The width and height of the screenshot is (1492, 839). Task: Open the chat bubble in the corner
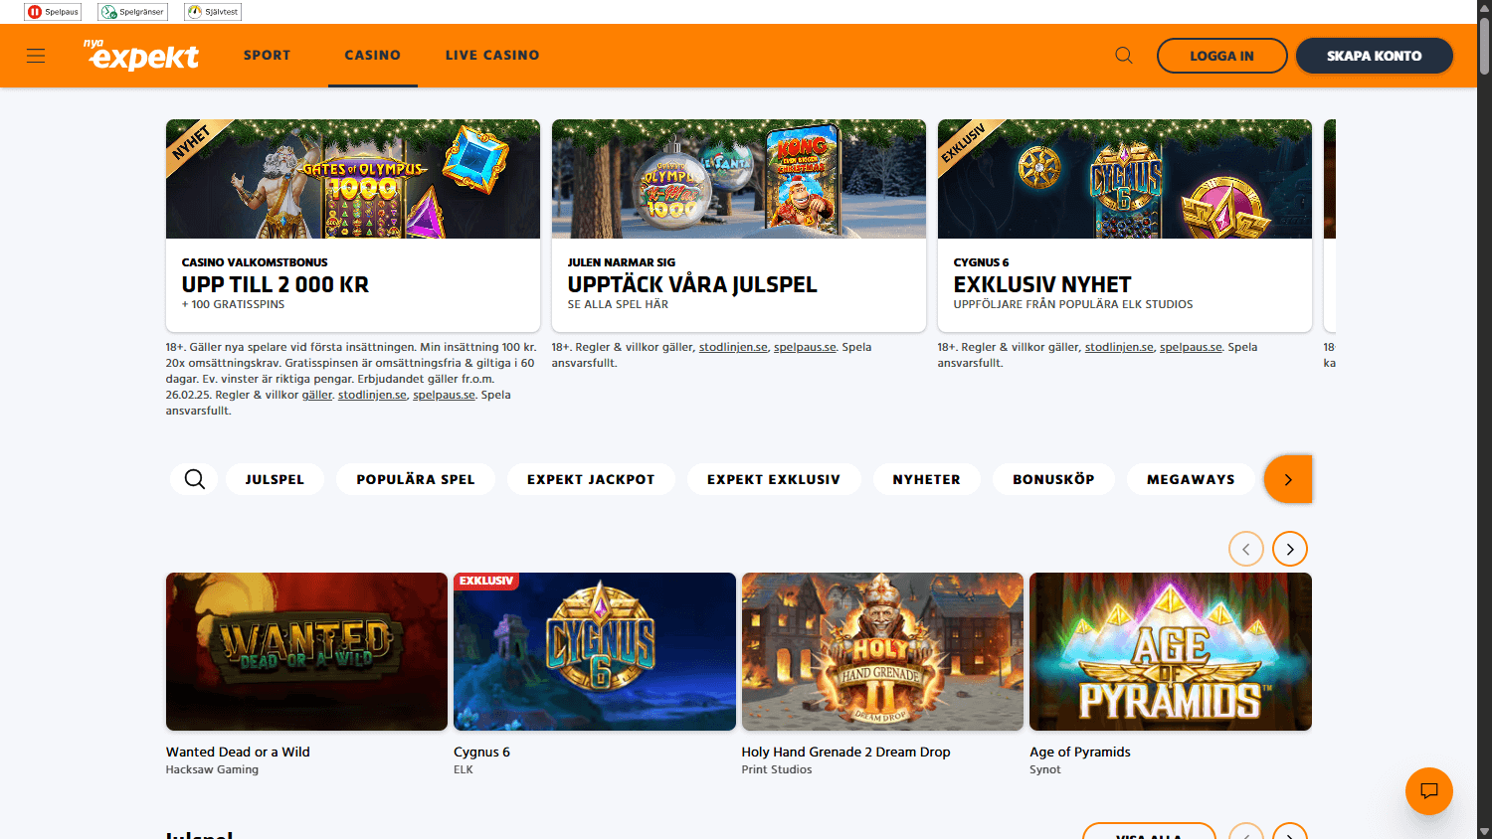[1429, 791]
